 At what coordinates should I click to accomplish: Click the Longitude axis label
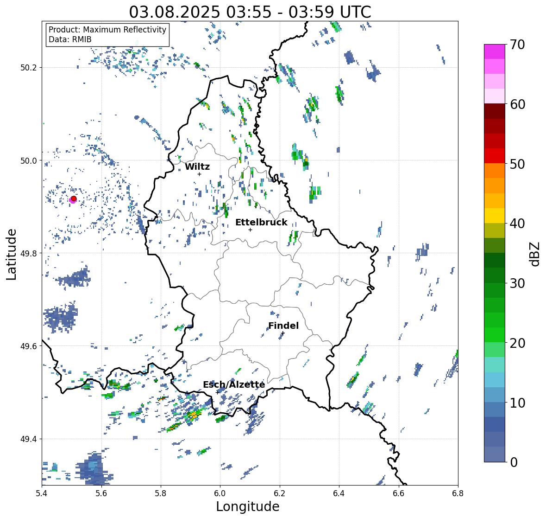(x=248, y=506)
